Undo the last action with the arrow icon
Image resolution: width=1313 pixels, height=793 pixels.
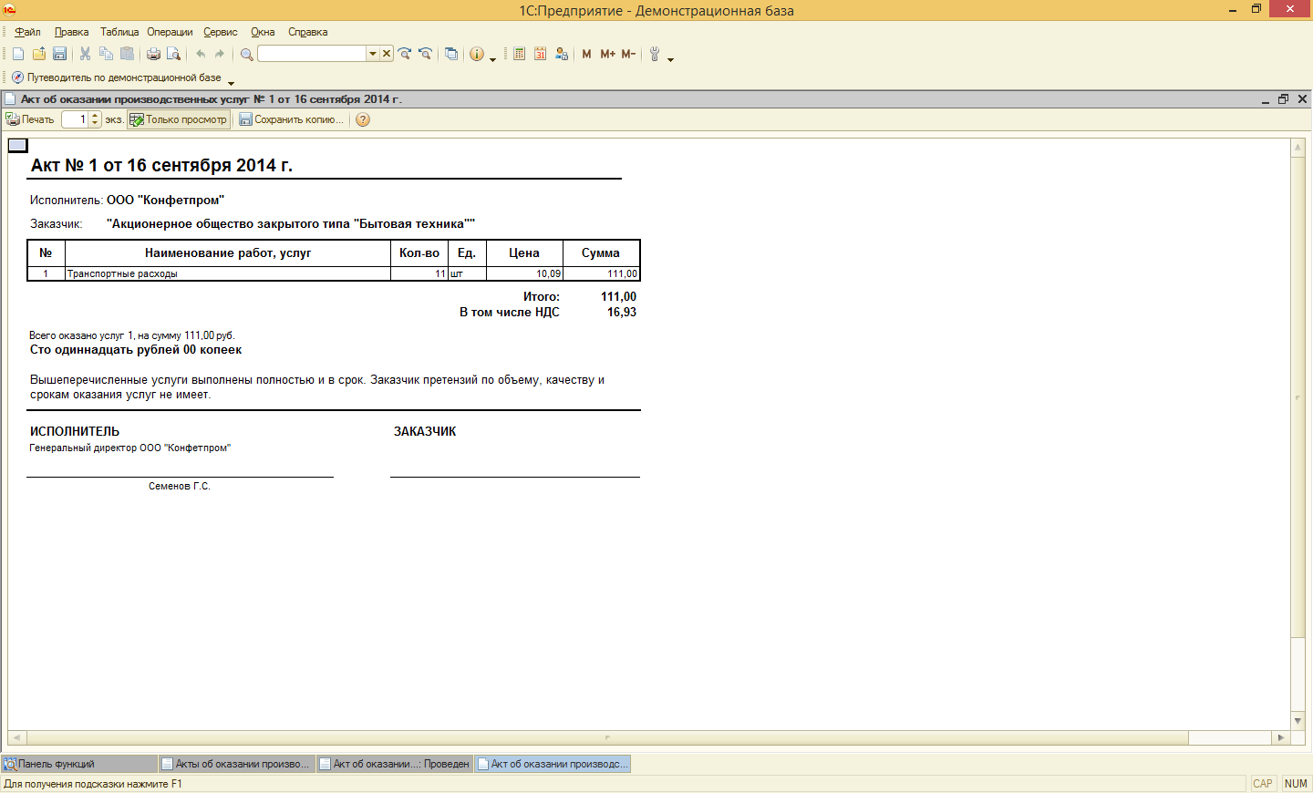(x=201, y=54)
